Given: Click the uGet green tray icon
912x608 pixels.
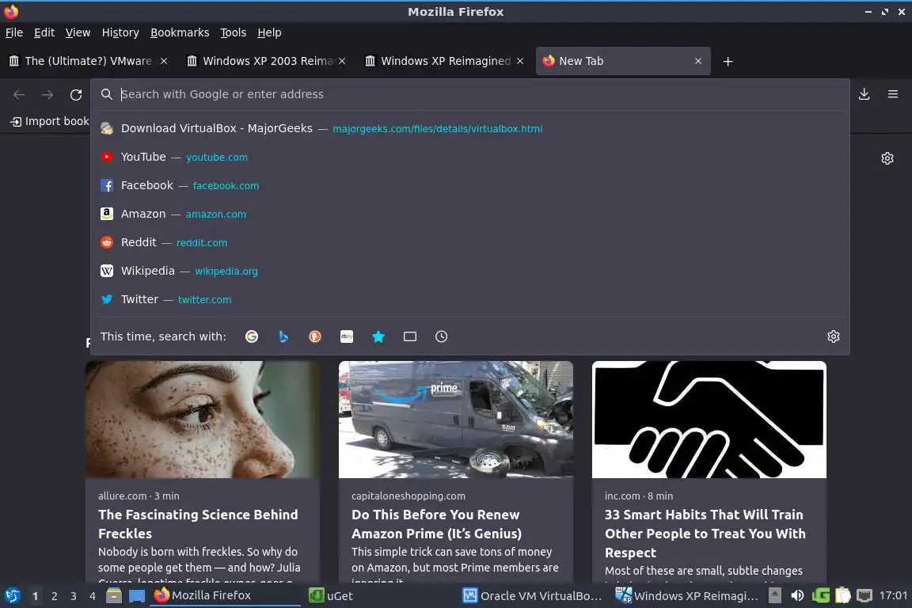Looking at the screenshot, I should (821, 596).
